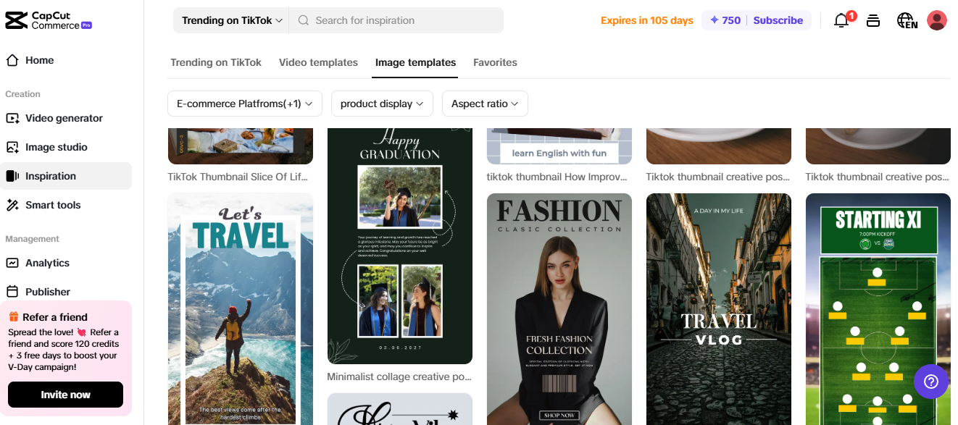Click the purple help question-mark button
Image resolution: width=958 pixels, height=425 pixels.
931,381
